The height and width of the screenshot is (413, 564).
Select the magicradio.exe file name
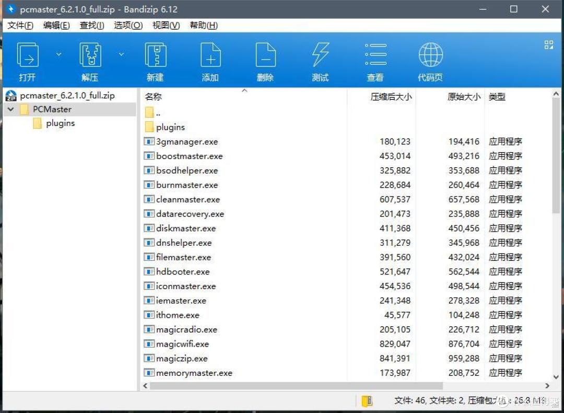(x=186, y=329)
